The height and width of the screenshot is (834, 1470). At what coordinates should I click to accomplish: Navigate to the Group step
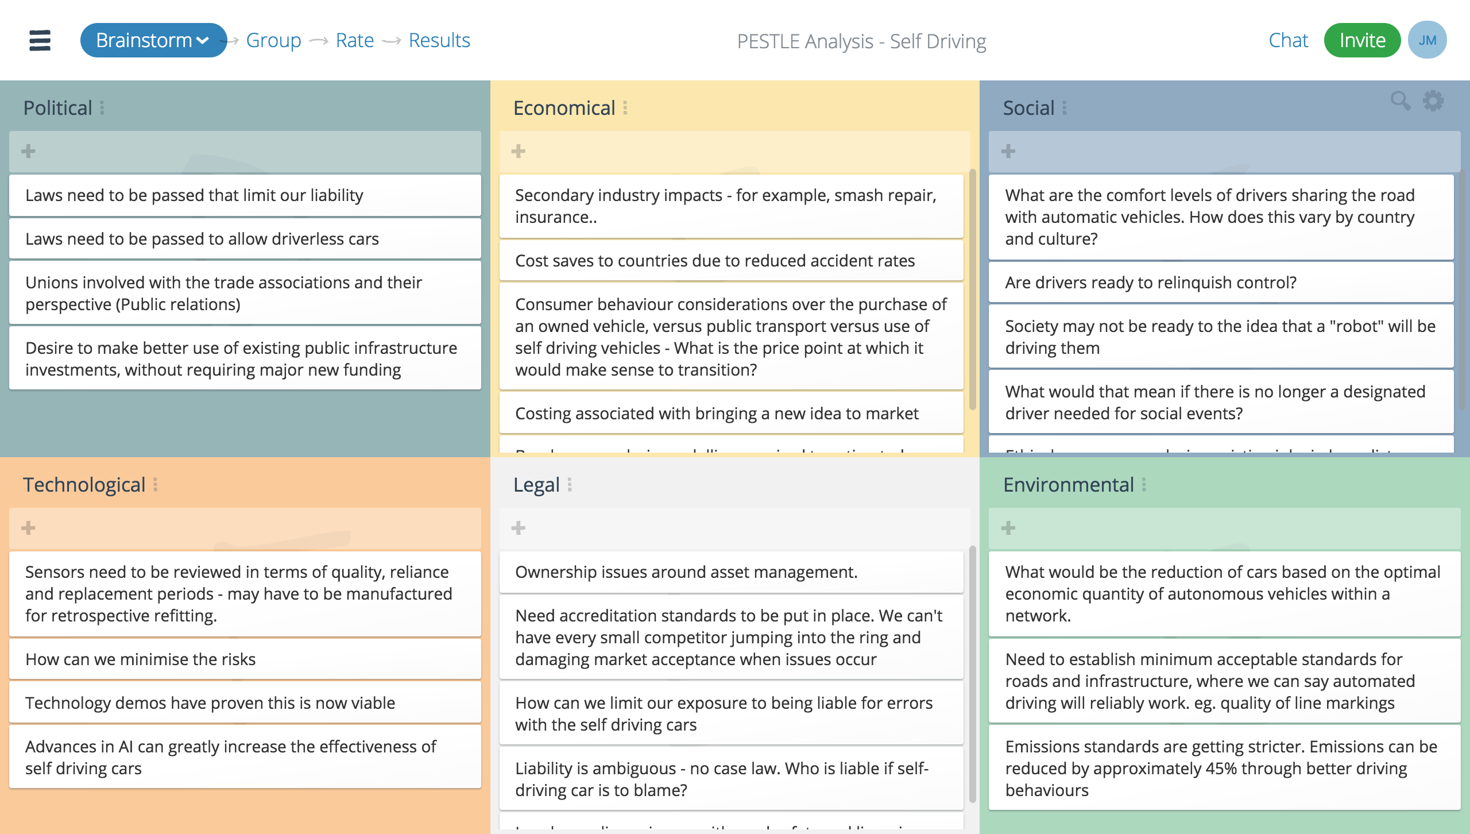pyautogui.click(x=273, y=40)
